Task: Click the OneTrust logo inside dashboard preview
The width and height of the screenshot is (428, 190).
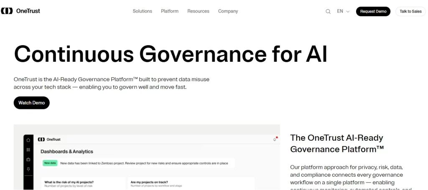Action: click(49, 139)
